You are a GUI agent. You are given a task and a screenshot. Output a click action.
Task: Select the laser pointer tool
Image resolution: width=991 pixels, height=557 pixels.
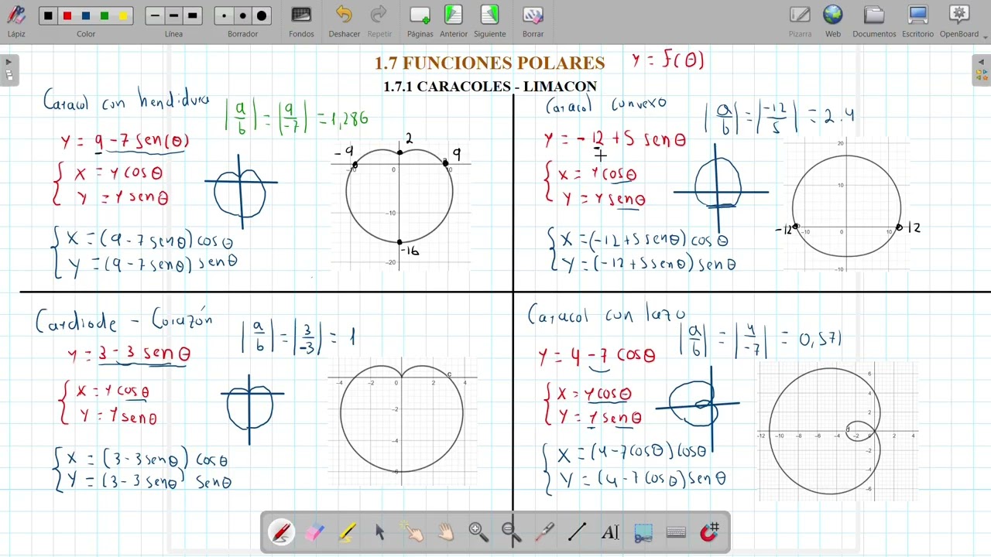coord(544,532)
